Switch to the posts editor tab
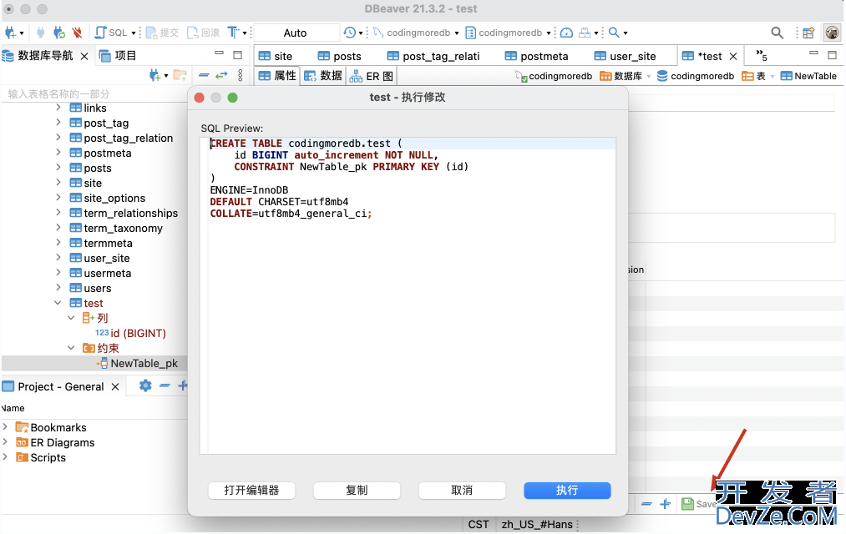The image size is (846, 534). tap(339, 56)
